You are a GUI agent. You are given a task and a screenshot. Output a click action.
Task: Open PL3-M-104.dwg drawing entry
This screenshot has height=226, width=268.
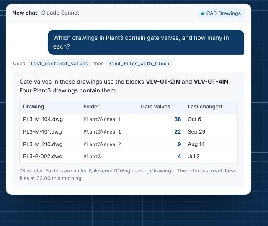click(43, 119)
